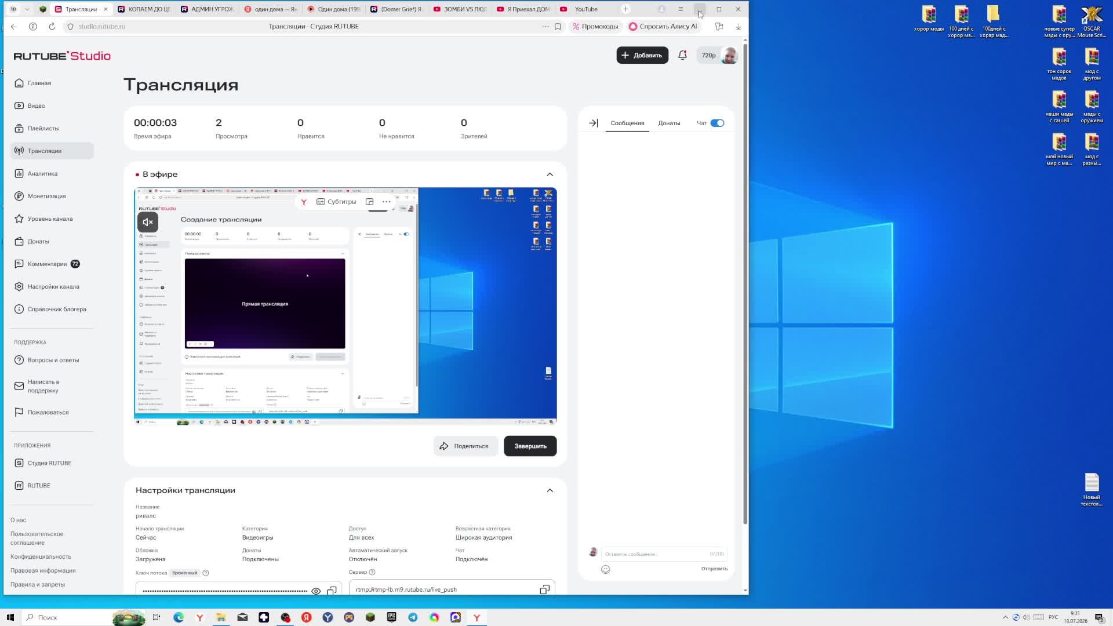
Task: Collapse the chat panel with the arrow icon
Action: (x=593, y=123)
